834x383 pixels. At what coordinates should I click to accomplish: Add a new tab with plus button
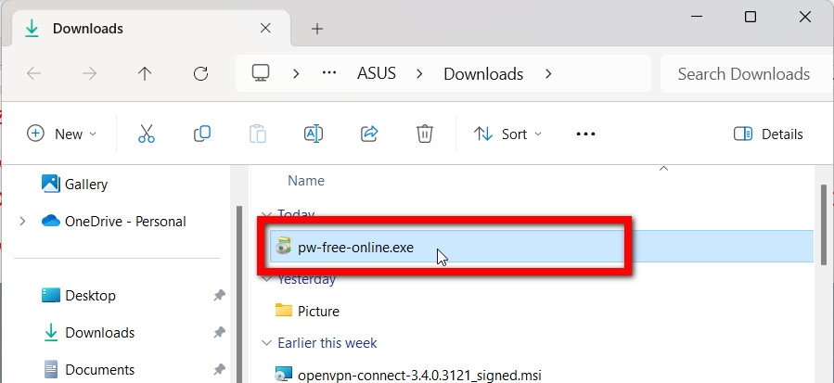pos(317,29)
